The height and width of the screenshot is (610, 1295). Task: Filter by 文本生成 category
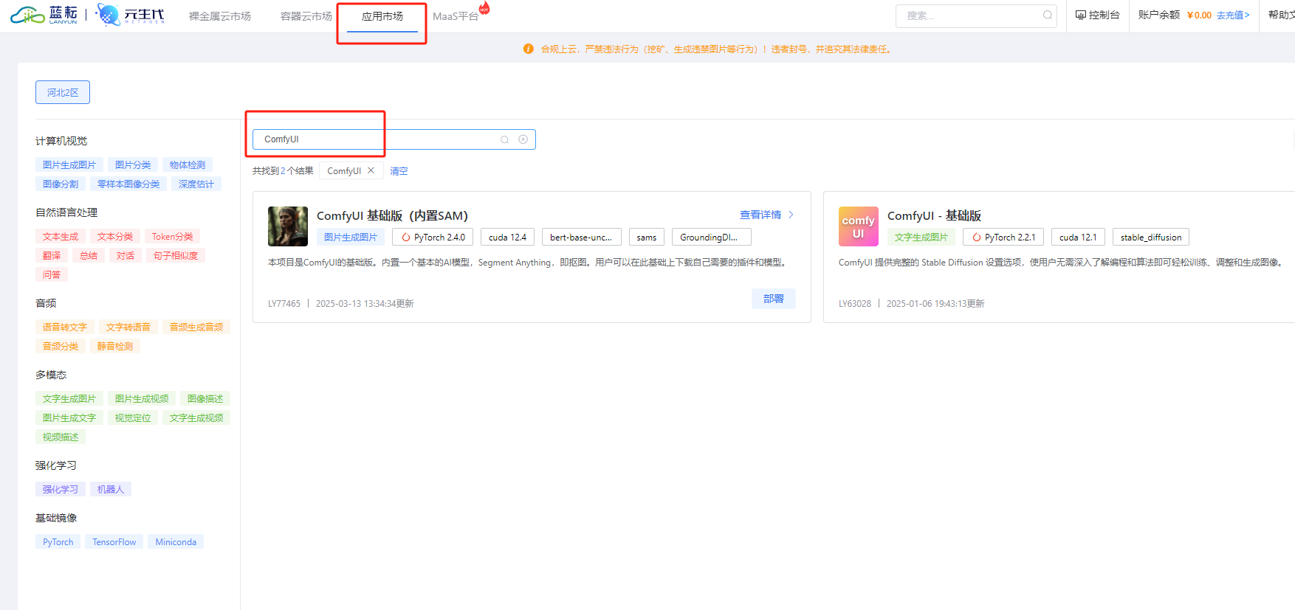click(61, 237)
